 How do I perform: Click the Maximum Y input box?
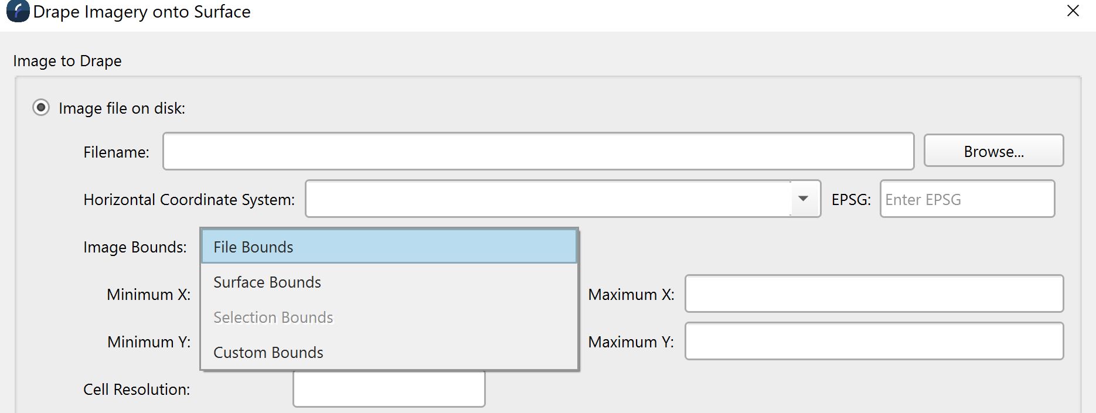point(874,341)
